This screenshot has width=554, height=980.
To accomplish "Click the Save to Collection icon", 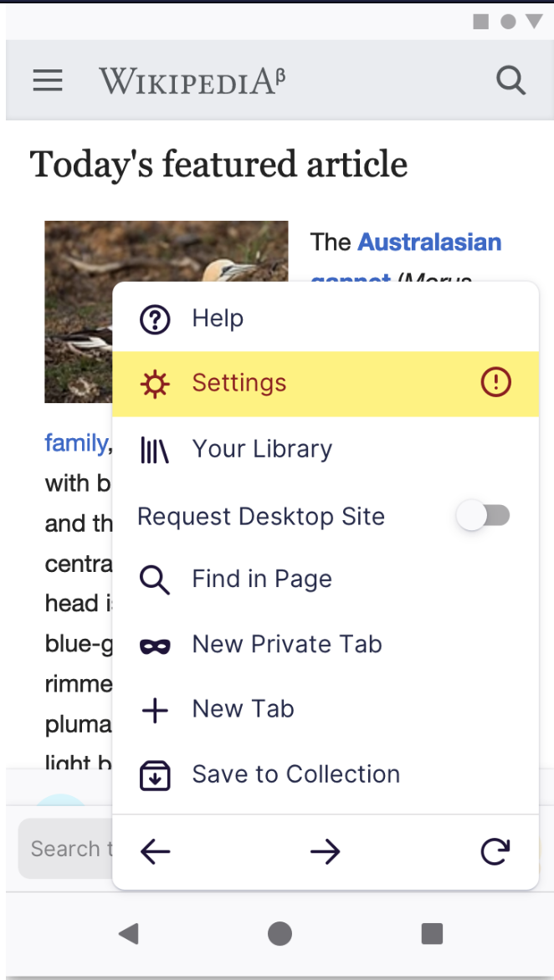I will click(155, 775).
